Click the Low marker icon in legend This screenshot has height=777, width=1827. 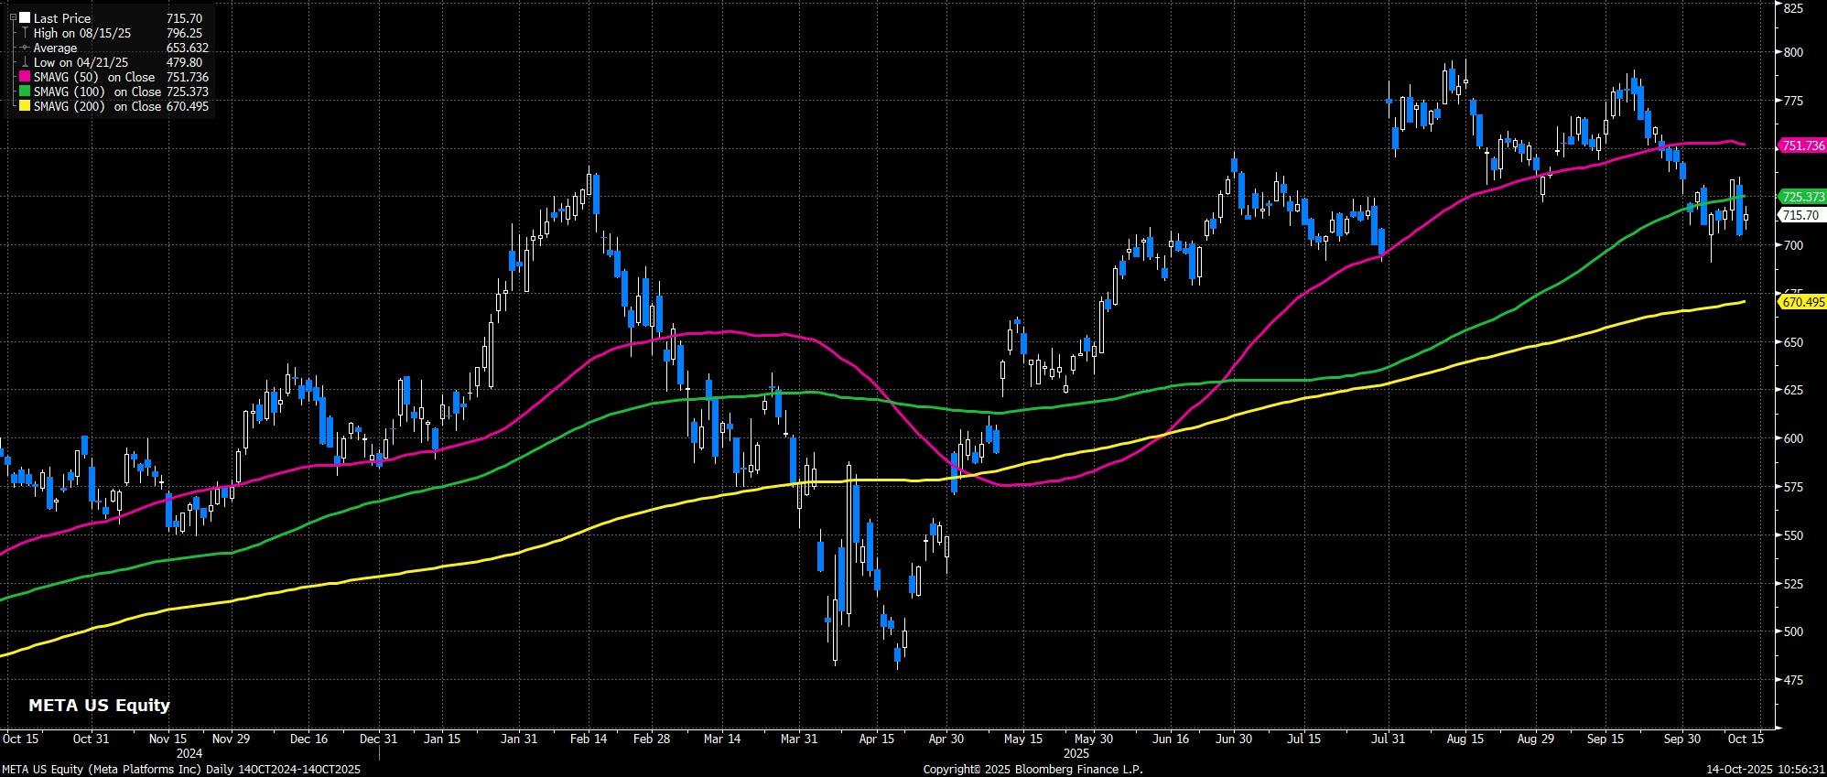click(x=25, y=63)
